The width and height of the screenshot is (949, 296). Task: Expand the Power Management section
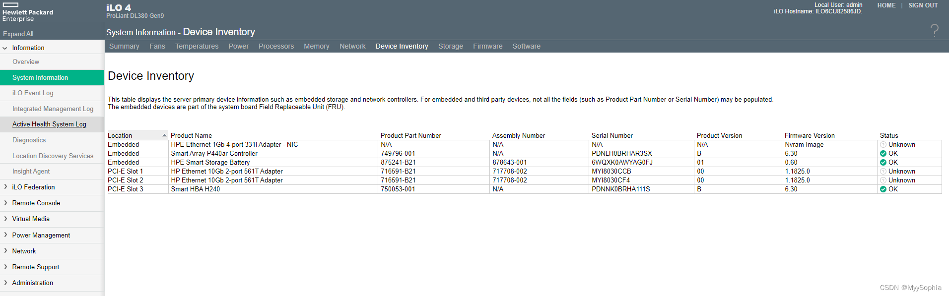5,235
